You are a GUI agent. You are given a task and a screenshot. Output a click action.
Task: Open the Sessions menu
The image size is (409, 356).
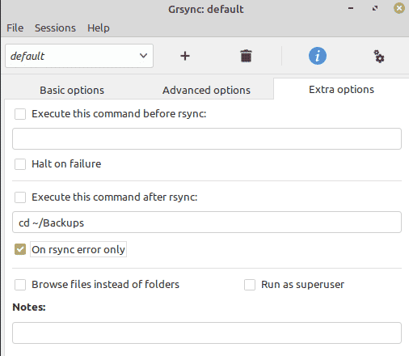pos(55,28)
